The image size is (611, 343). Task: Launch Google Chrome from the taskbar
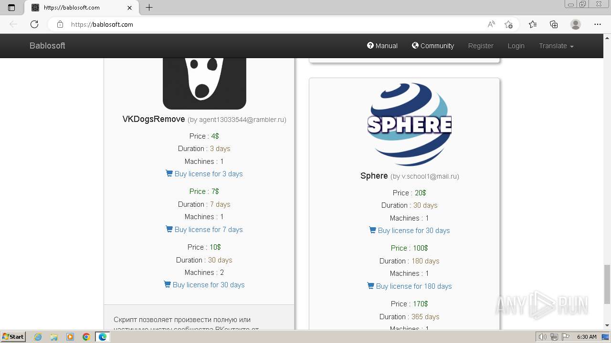click(x=86, y=337)
